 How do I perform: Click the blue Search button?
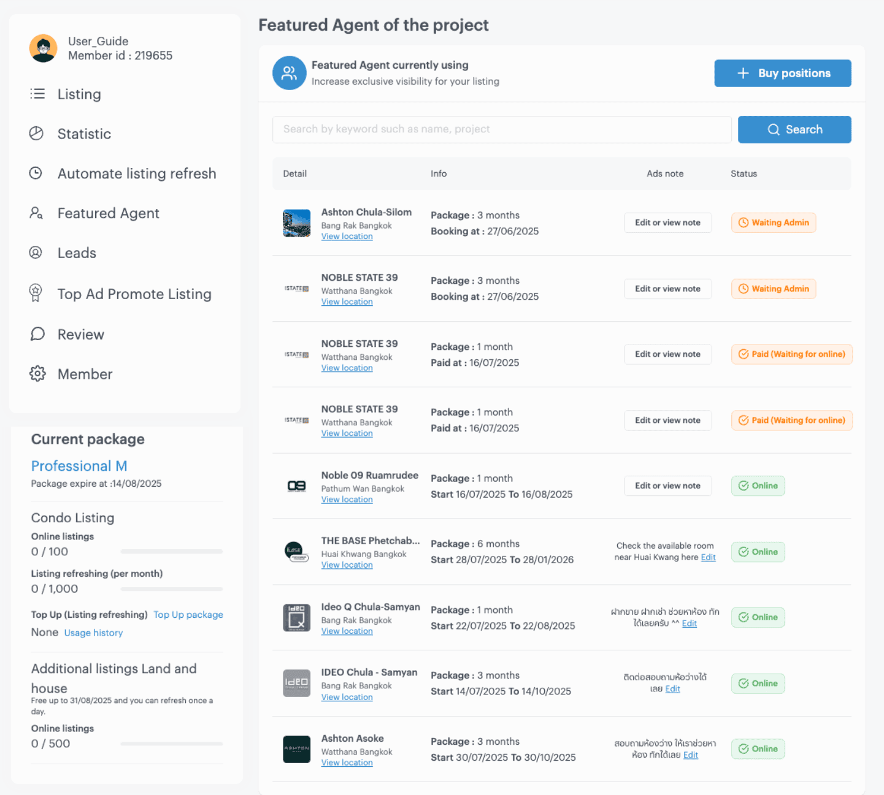[794, 129]
